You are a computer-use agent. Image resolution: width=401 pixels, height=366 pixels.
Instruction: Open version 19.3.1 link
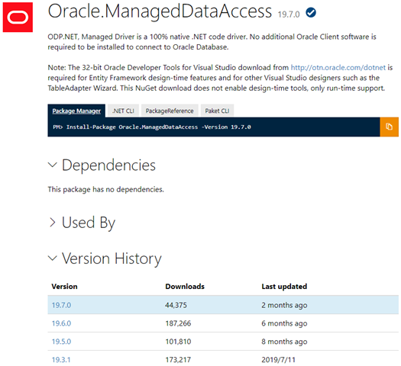coord(61,360)
